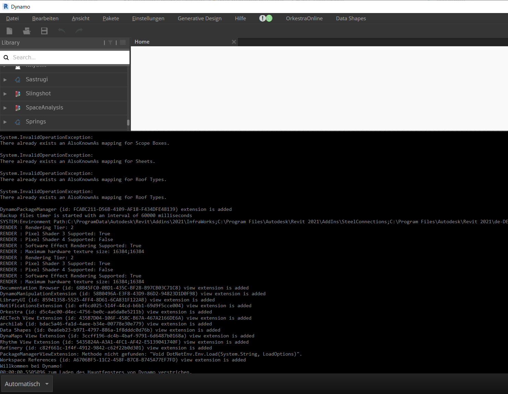Click the Open file folder icon
This screenshot has width=508, height=394.
click(26, 31)
